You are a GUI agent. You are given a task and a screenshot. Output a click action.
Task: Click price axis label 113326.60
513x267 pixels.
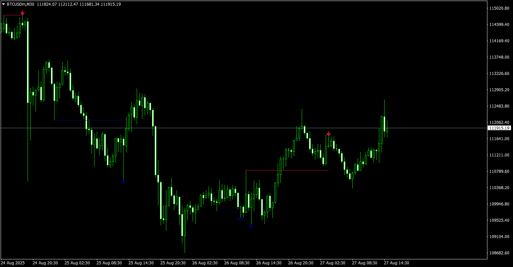500,74
